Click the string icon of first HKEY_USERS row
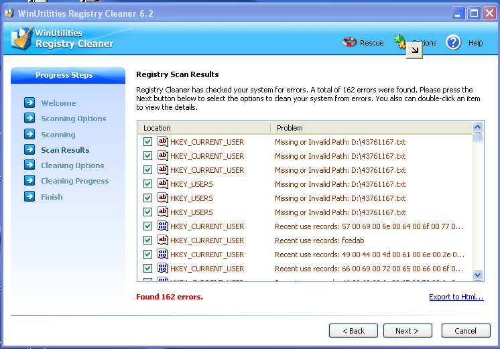The height and width of the screenshot is (349, 500). (x=163, y=184)
